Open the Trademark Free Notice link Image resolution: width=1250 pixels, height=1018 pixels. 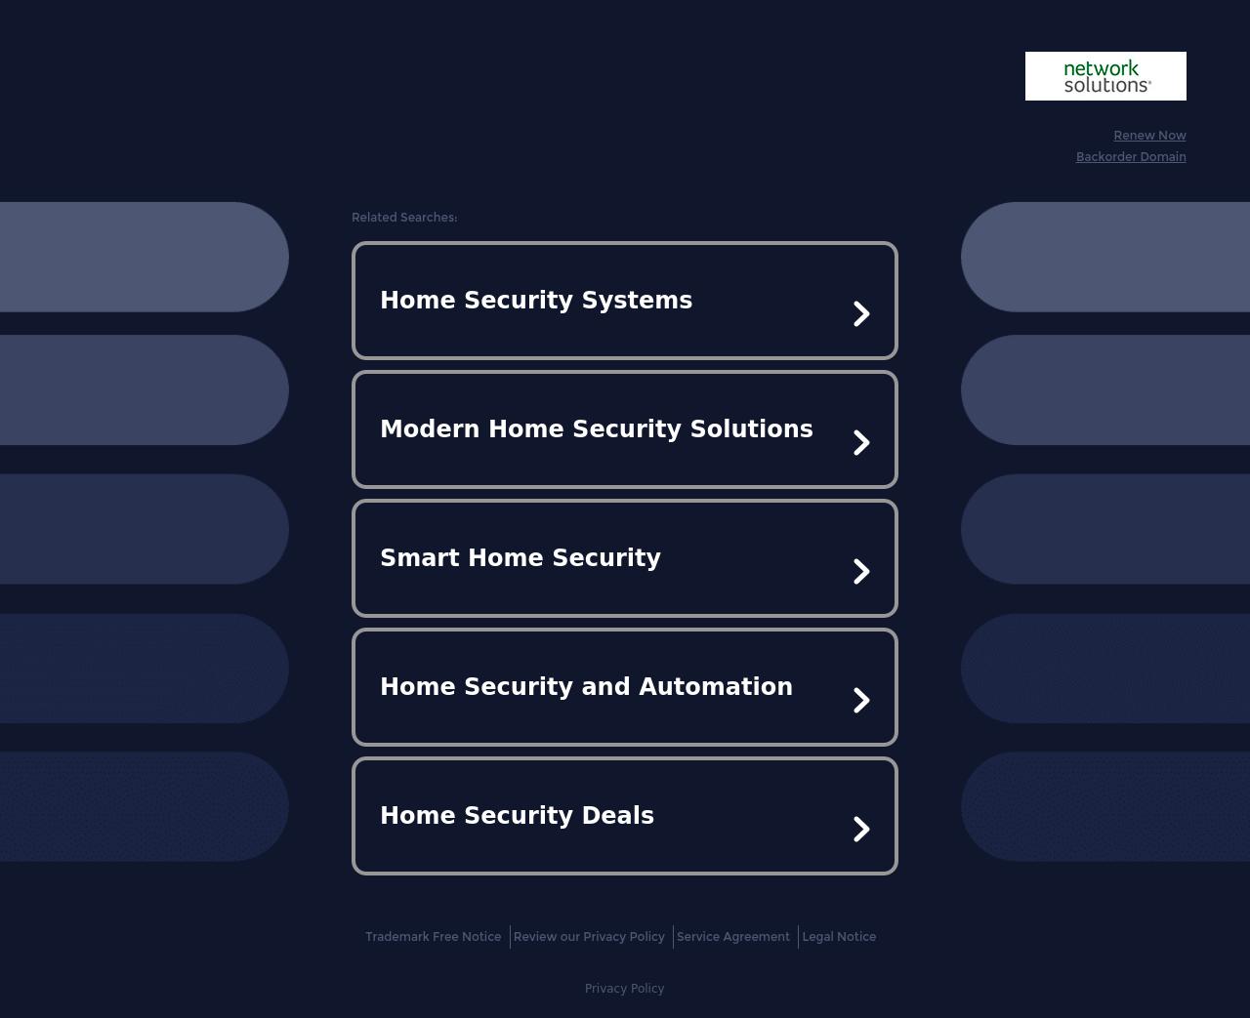point(433,937)
